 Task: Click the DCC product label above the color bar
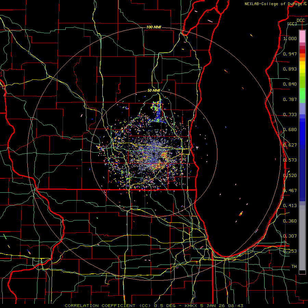pyautogui.click(x=300, y=21)
